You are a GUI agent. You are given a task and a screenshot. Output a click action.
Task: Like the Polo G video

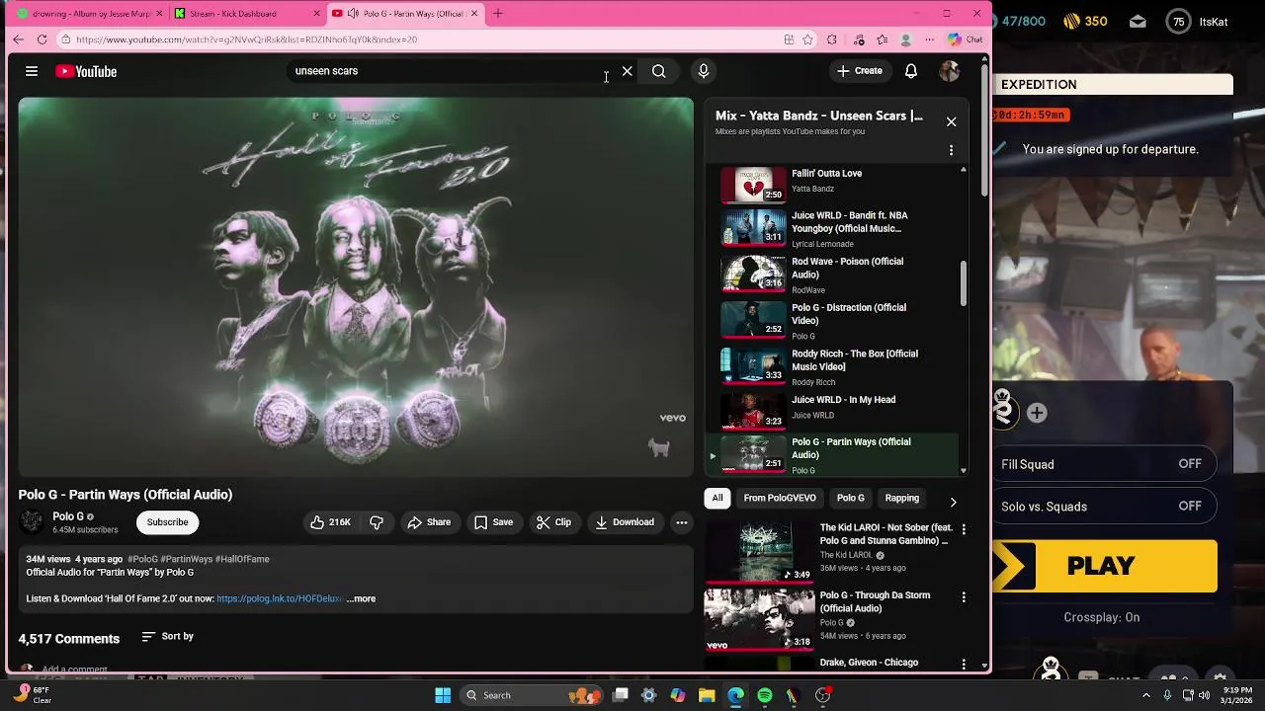tap(329, 522)
